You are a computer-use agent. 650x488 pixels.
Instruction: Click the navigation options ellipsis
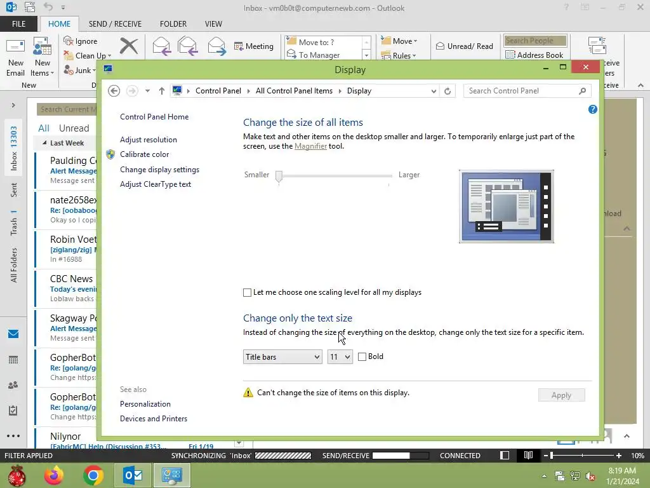point(13,436)
